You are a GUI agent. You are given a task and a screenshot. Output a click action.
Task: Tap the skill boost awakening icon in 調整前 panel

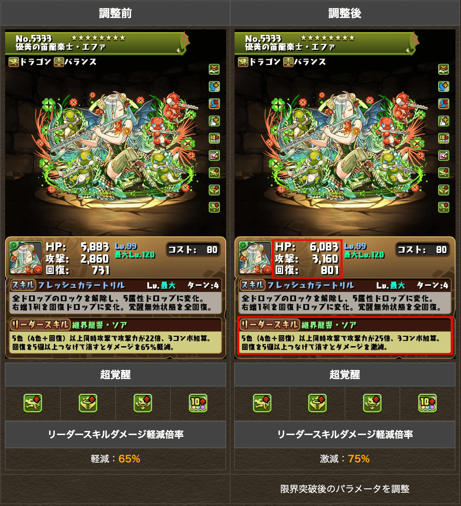tap(214, 86)
